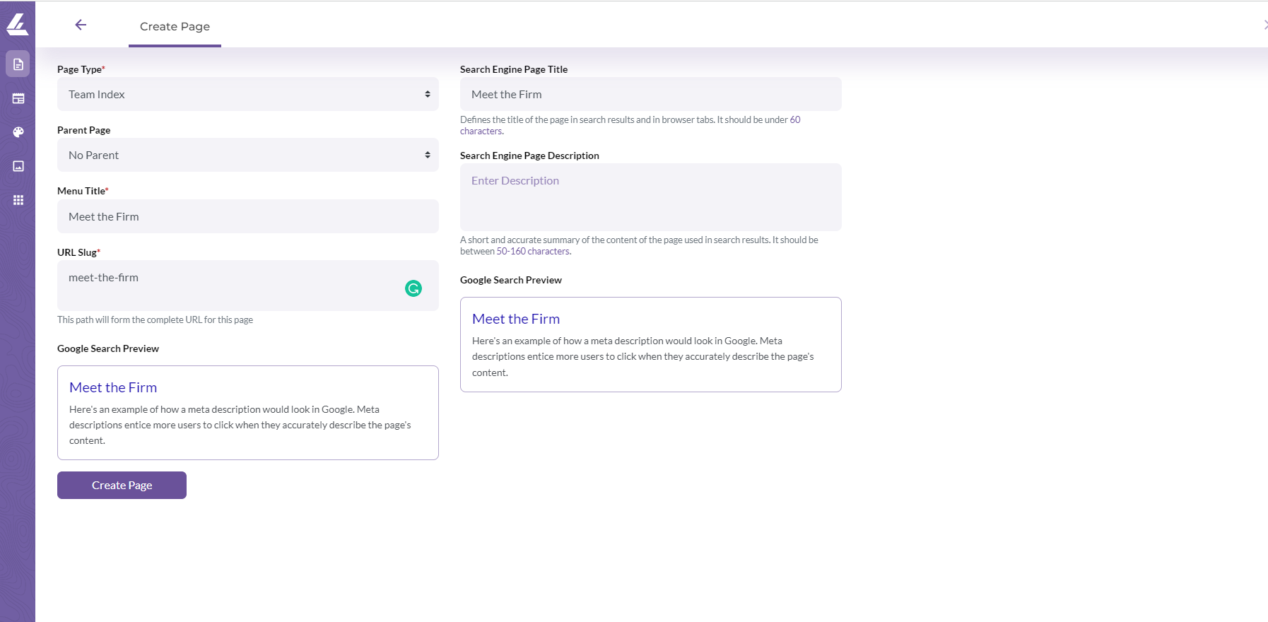
Task: Go back using the left arrow icon
Action: pos(81,25)
